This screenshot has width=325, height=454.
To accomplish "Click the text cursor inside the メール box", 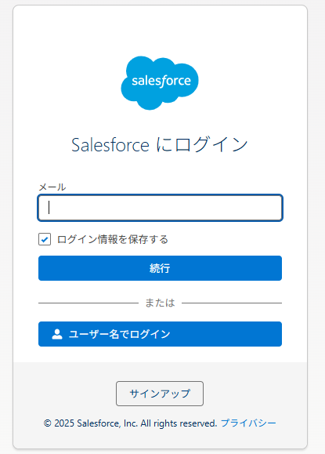I will click(x=49, y=208).
